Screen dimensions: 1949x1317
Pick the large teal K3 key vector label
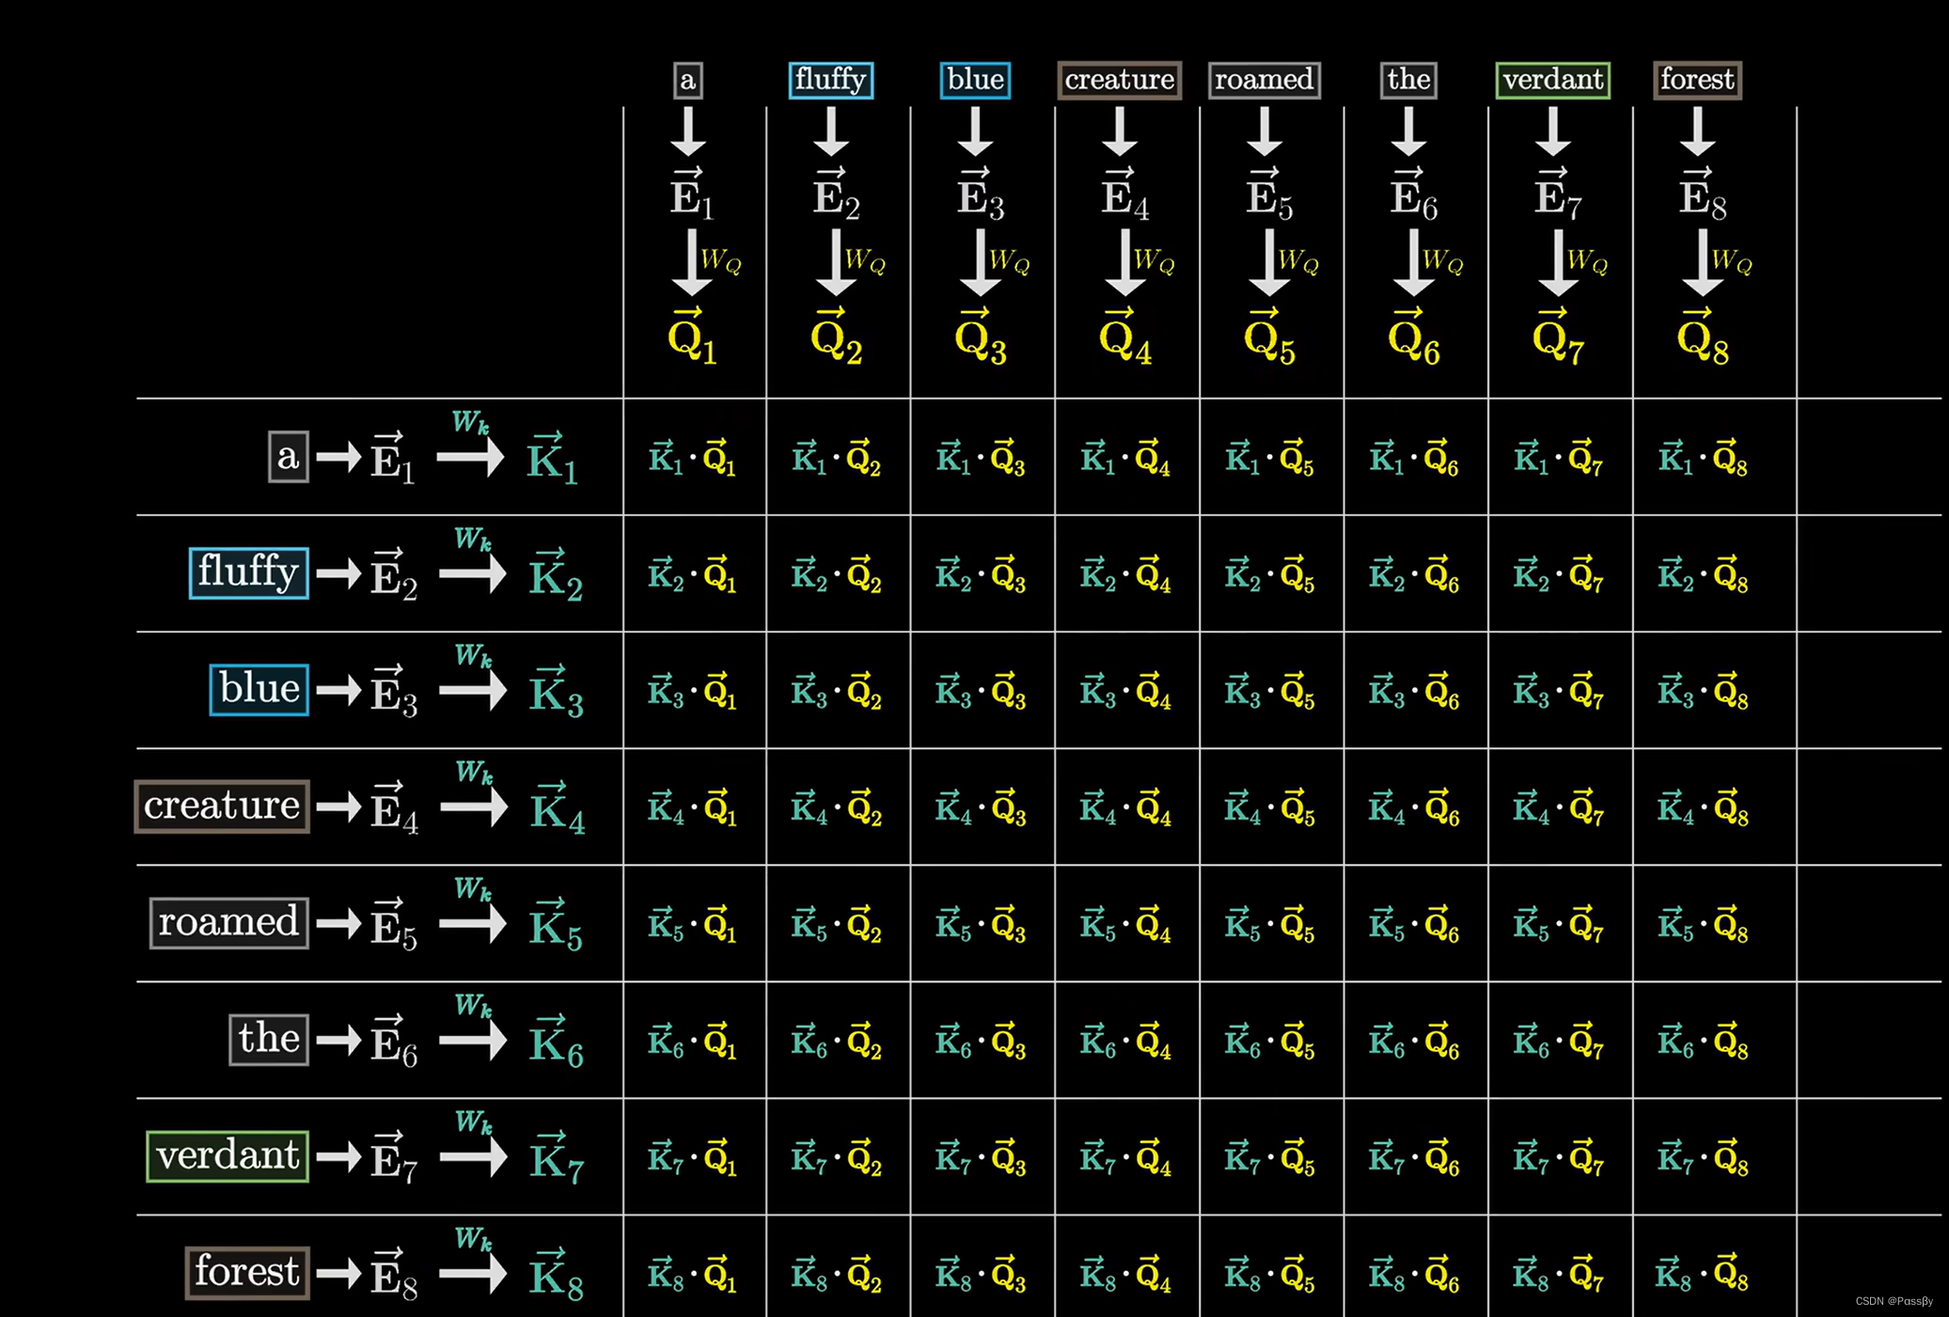coord(556,691)
